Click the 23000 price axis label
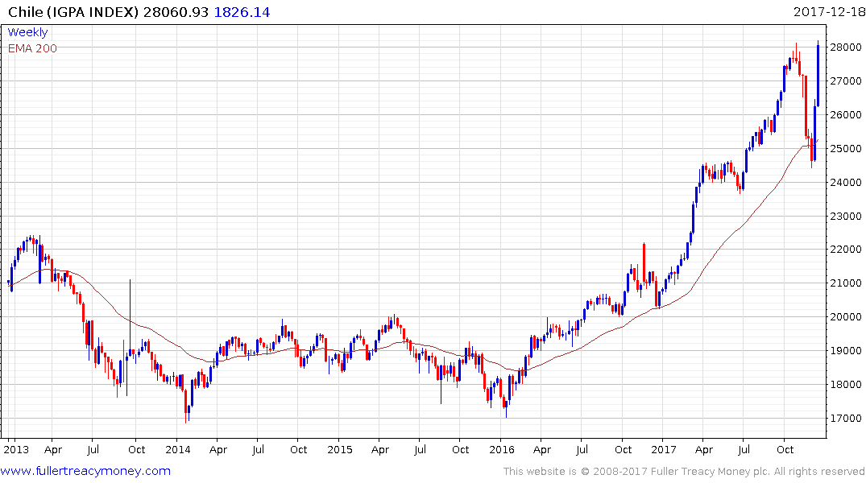866x483 pixels. click(x=846, y=216)
